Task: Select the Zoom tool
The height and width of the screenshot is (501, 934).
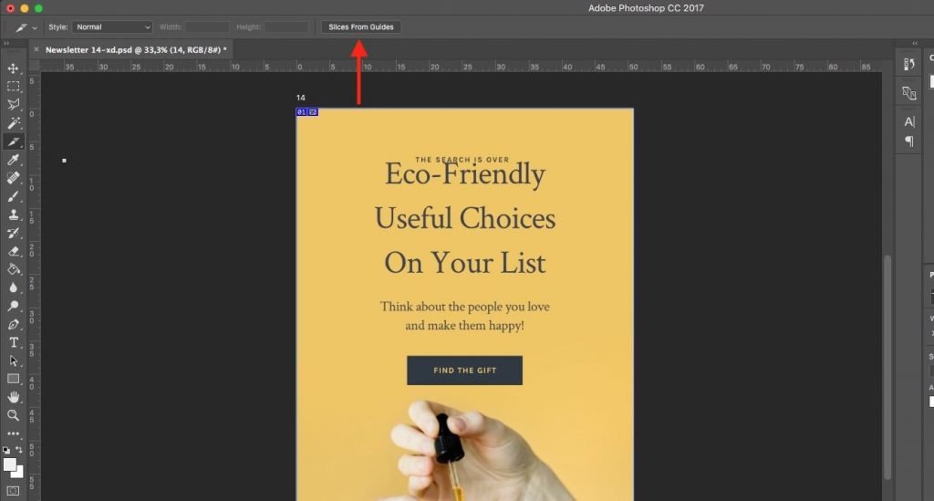Action: click(14, 415)
